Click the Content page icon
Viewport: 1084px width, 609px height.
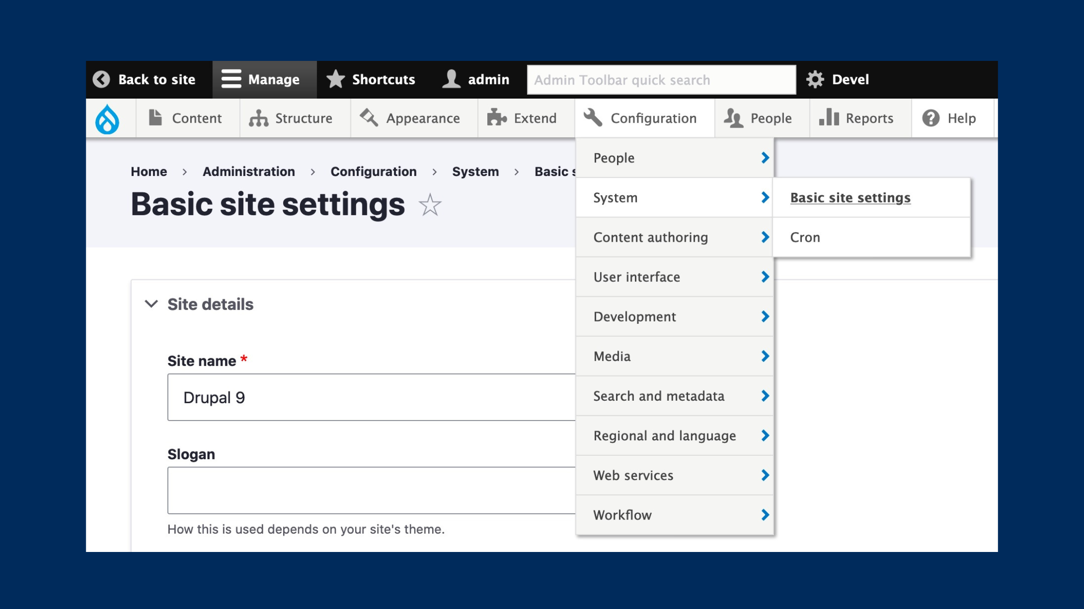[x=155, y=117]
